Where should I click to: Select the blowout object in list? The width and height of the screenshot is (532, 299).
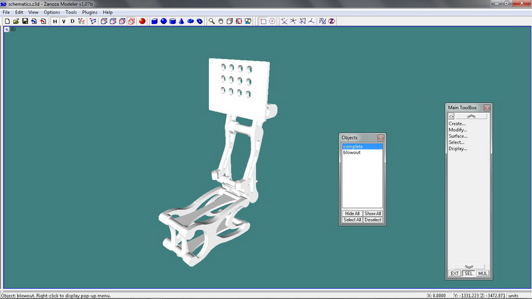pyautogui.click(x=352, y=152)
